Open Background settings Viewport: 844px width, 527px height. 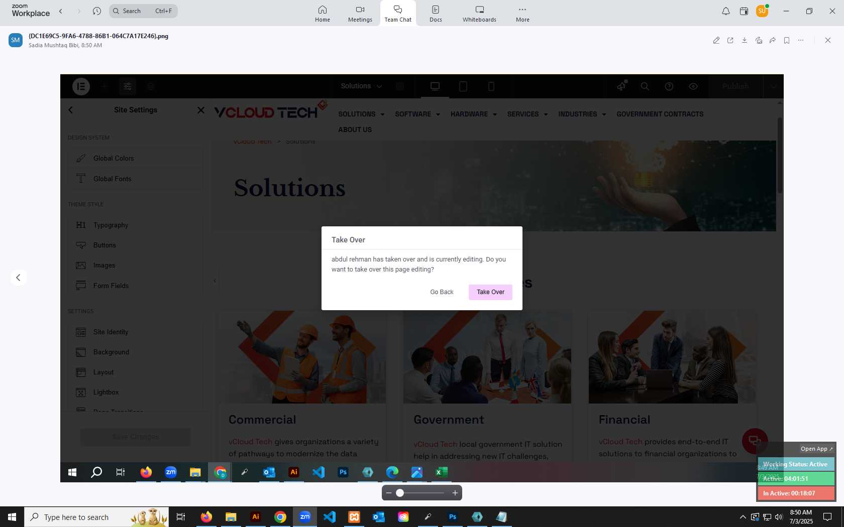(135, 352)
